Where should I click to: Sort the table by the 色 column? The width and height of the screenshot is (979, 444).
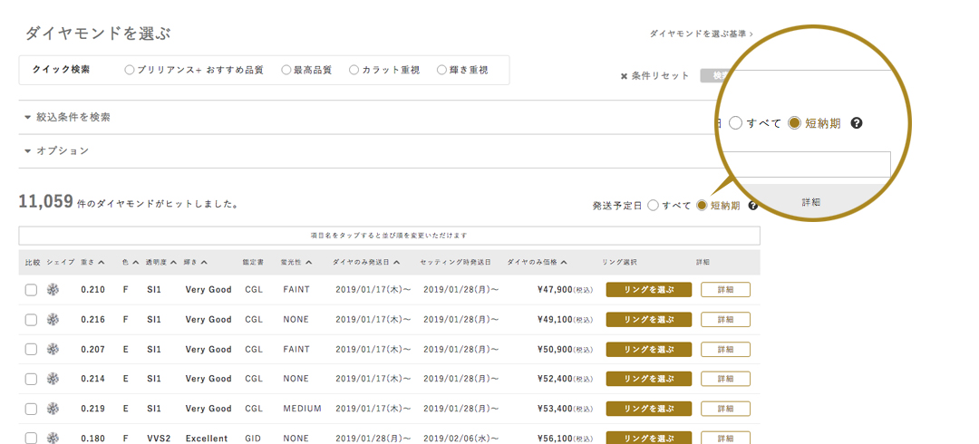131,262
